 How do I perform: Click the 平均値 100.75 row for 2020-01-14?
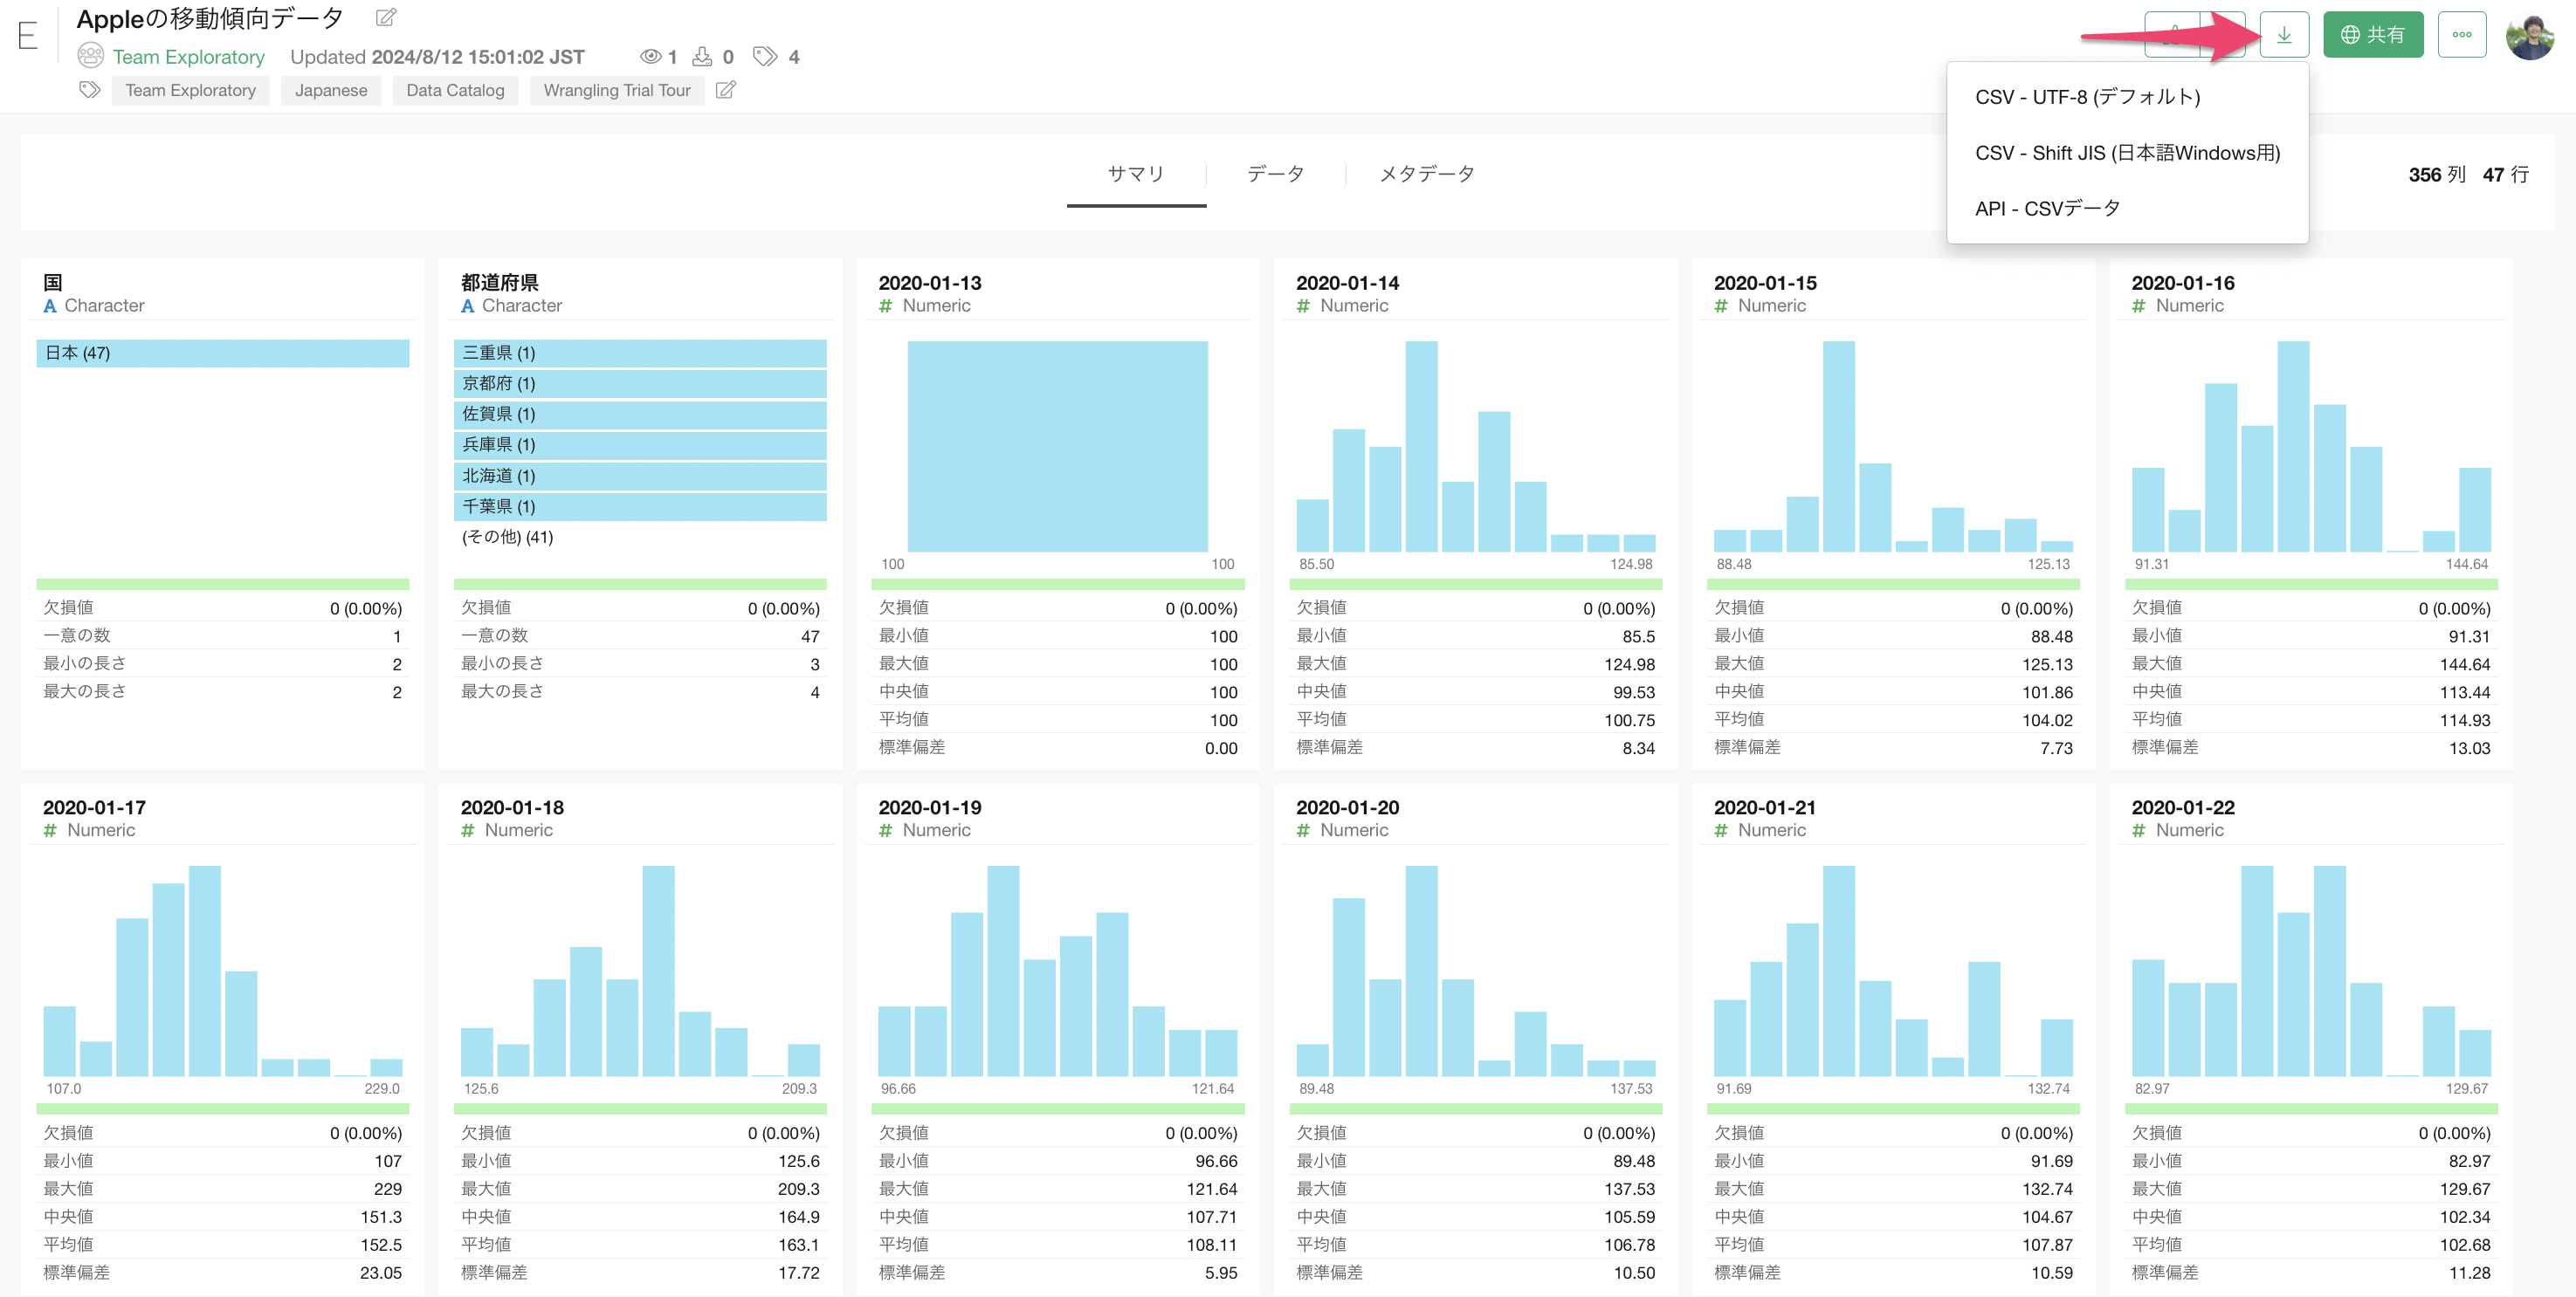(1475, 719)
